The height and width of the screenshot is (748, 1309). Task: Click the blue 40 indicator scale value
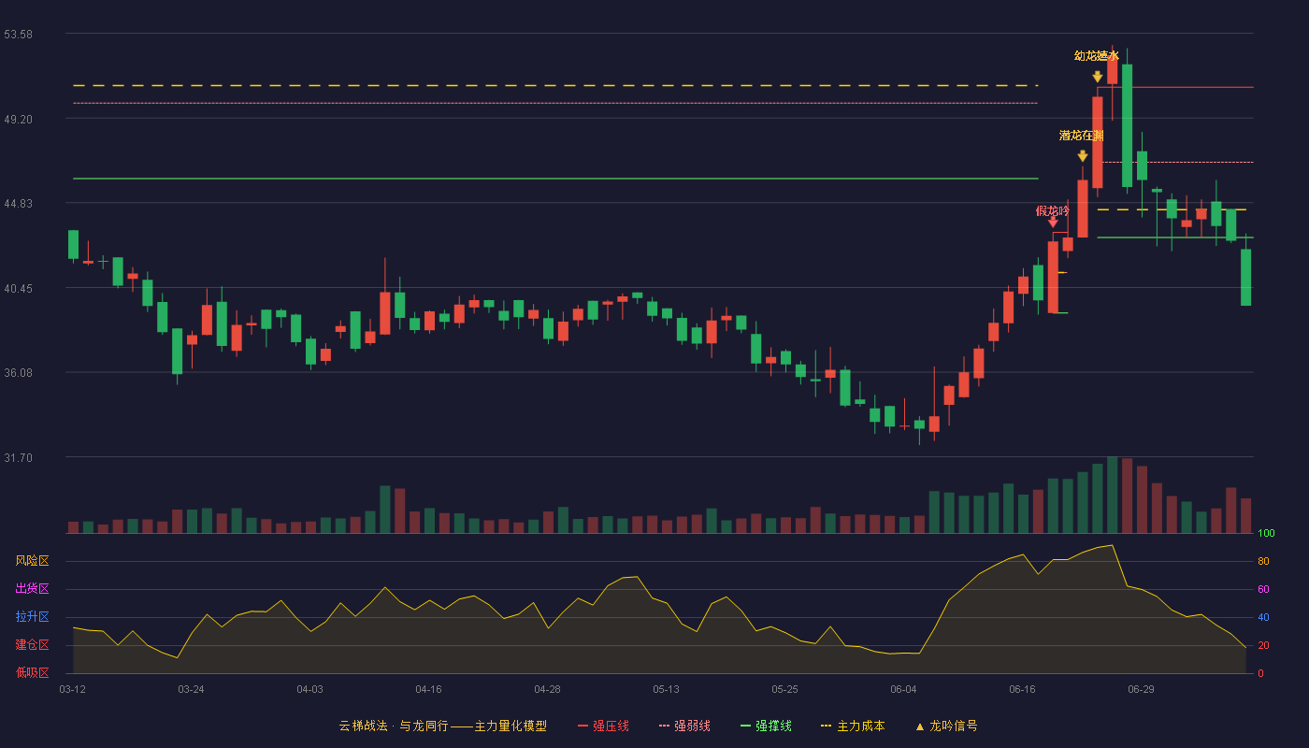point(1263,617)
